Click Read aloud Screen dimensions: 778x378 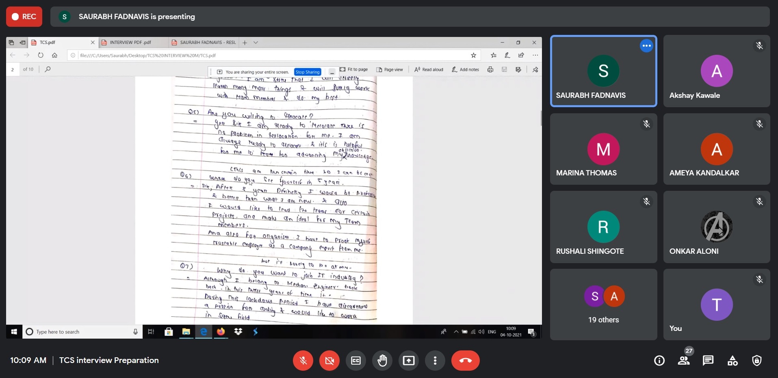(x=429, y=69)
